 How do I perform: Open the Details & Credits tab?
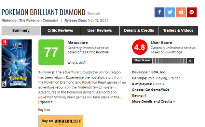pos(139,30)
